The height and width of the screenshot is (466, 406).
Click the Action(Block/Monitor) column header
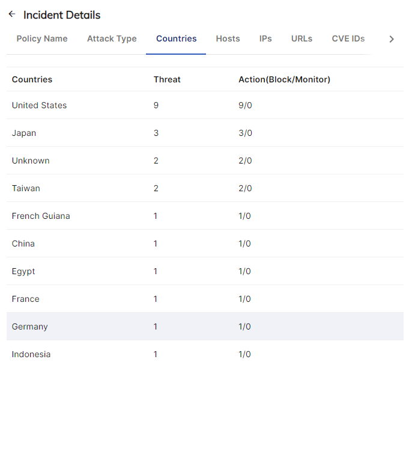(x=284, y=79)
